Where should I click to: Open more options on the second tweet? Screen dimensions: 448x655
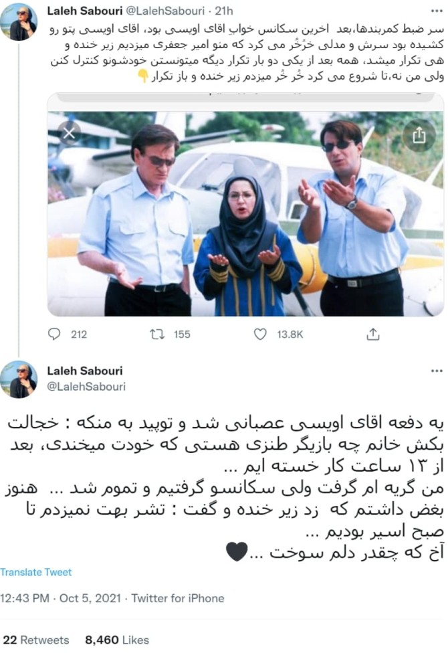pyautogui.click(x=437, y=371)
